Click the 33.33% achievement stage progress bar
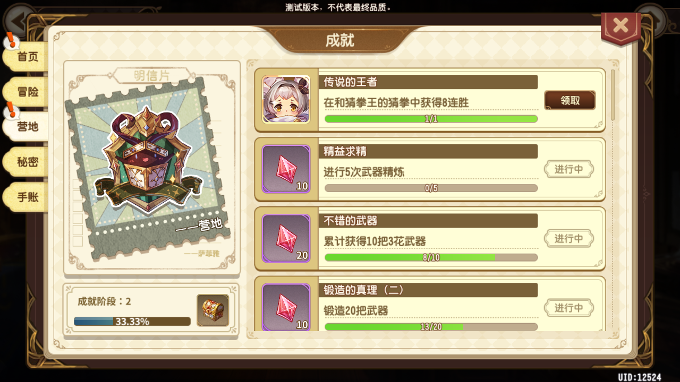This screenshot has height=382, width=680. [132, 322]
